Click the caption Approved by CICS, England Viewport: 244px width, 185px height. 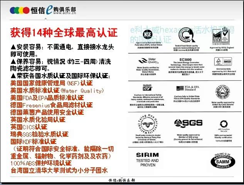222,48
